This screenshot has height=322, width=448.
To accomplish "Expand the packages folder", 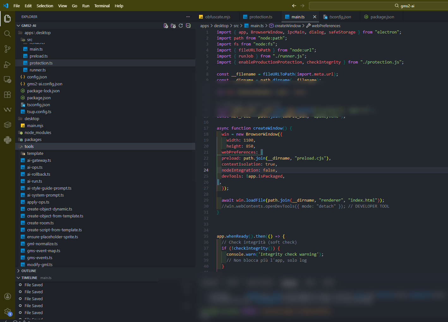I will (x=105, y=139).
